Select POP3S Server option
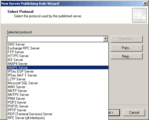 58,106
